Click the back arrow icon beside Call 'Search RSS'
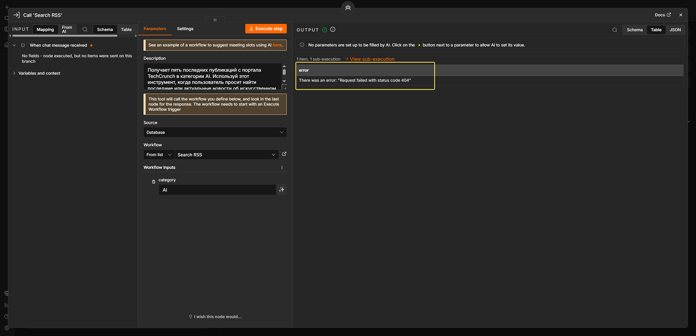This screenshot has width=696, height=336. [16, 15]
